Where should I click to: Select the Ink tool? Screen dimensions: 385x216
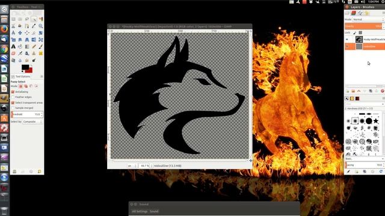tap(27, 53)
